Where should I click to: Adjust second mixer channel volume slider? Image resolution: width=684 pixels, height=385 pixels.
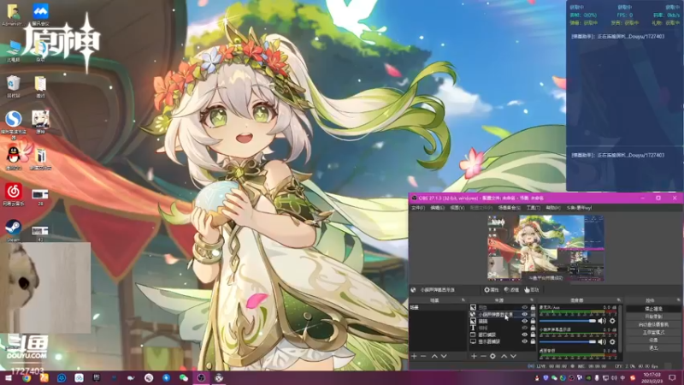point(568,341)
